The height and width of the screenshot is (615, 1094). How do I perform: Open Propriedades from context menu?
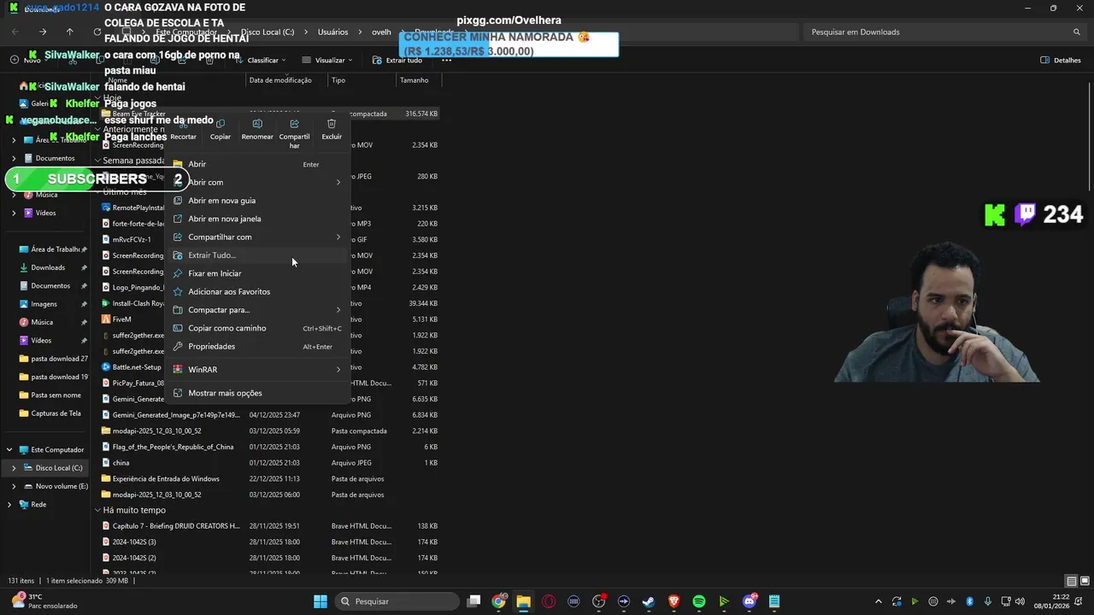click(257, 346)
